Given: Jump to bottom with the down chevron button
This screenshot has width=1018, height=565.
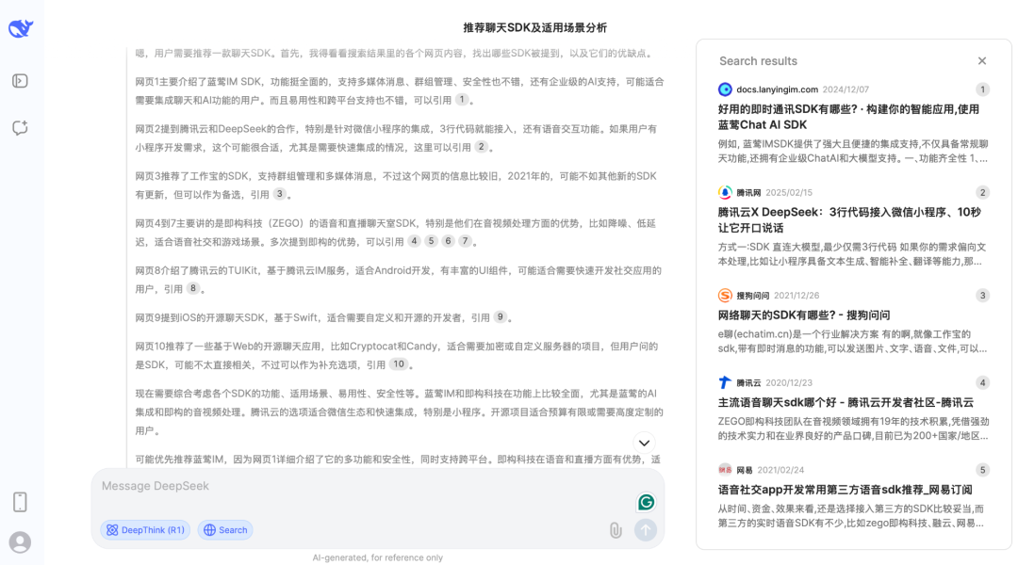Looking at the screenshot, I should [644, 443].
